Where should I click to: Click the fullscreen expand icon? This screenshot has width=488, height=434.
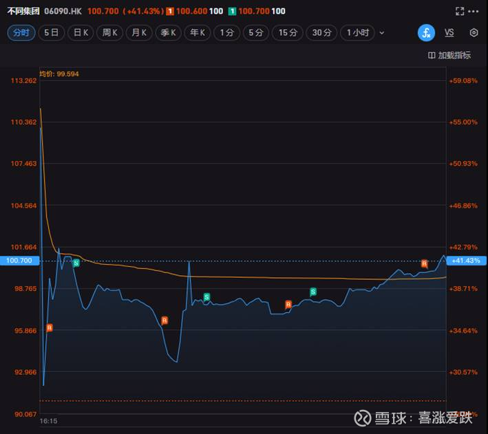460,12
